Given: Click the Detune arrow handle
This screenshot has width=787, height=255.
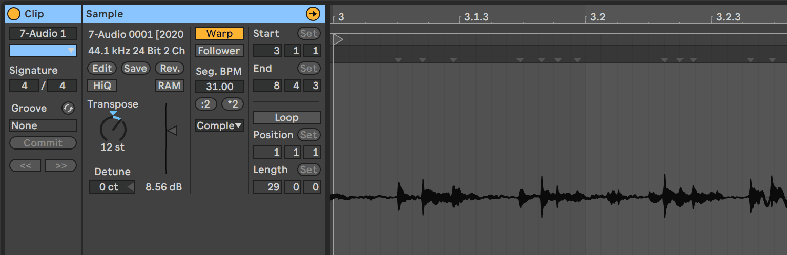Looking at the screenshot, I should pyautogui.click(x=131, y=187).
